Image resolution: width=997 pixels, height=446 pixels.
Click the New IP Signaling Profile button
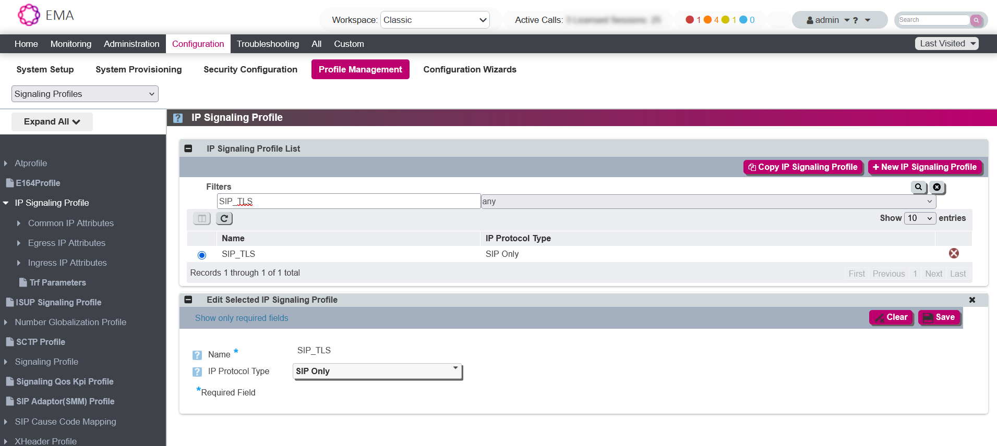(924, 167)
